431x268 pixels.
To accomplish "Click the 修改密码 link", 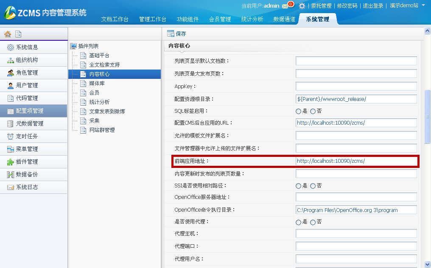I will [x=347, y=6].
